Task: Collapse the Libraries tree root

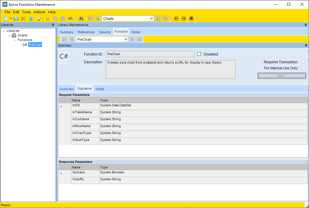Action: click(3, 31)
